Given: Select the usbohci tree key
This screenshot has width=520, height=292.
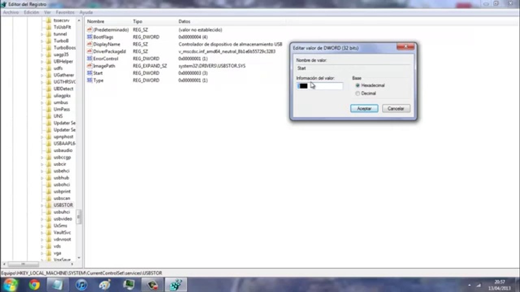Looking at the screenshot, I should pyautogui.click(x=62, y=185).
